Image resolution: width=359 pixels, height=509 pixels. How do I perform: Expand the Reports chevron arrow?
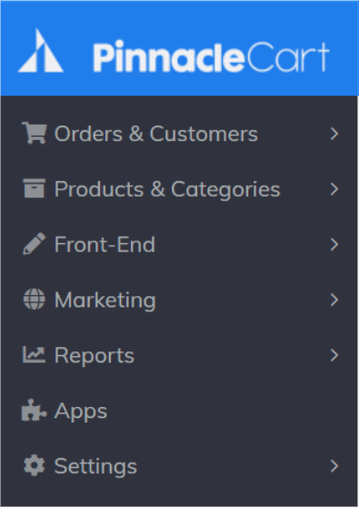(334, 355)
